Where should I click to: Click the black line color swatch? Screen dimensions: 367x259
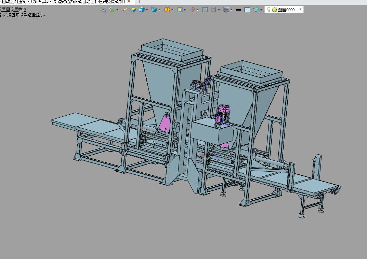(239, 10)
